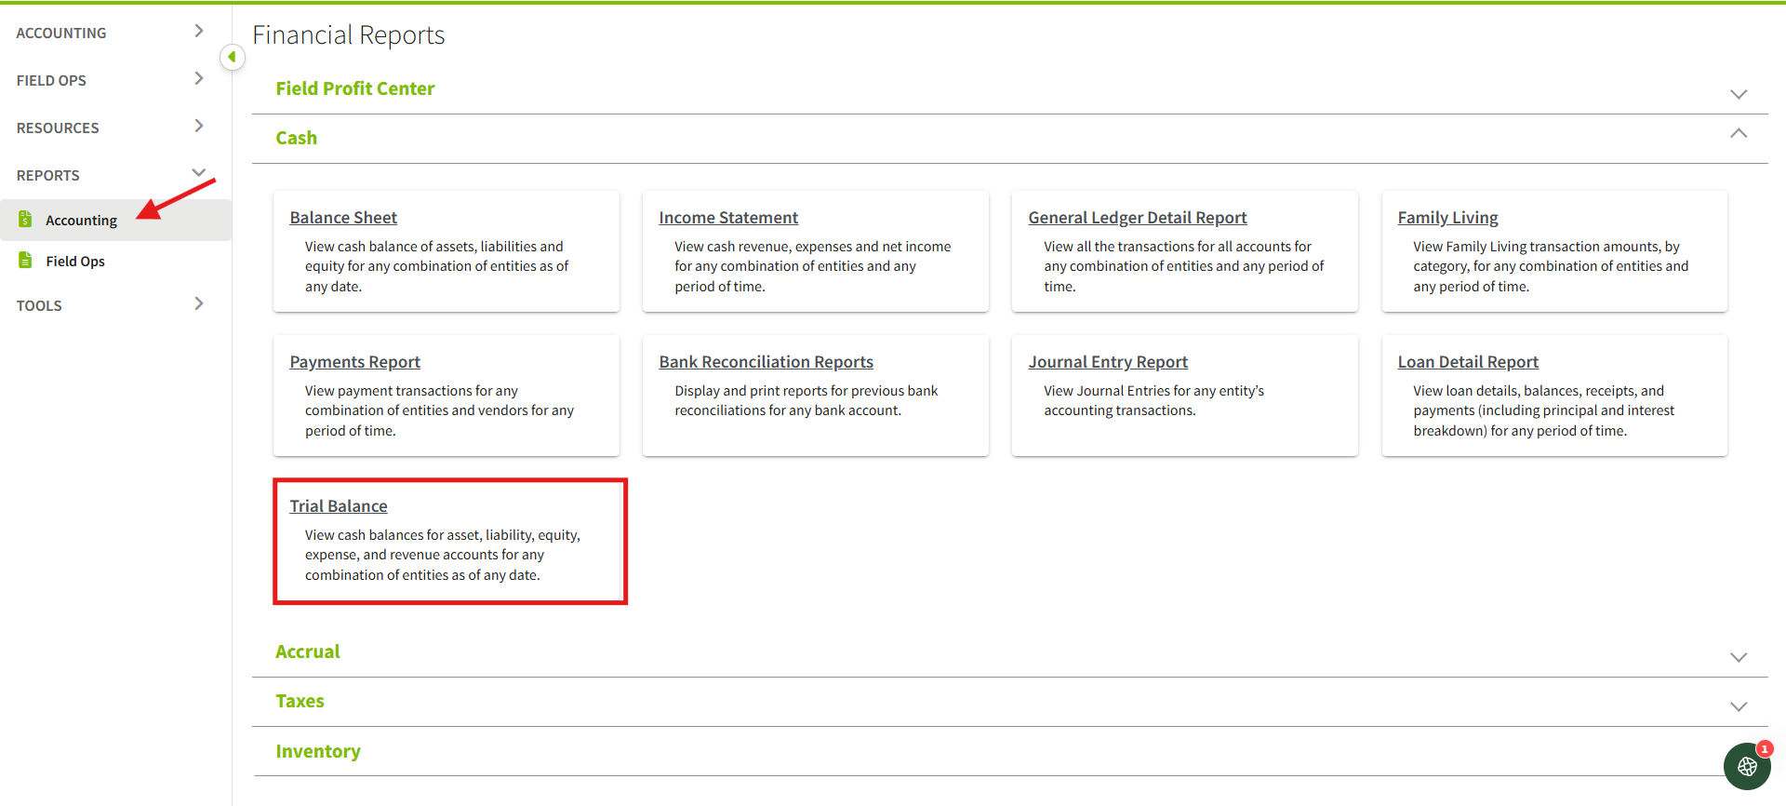Expand the Tools sidebar section
1786x806 pixels.
tap(198, 304)
